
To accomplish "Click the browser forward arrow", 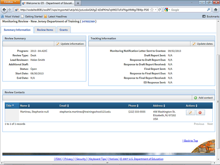I will (10, 10).
